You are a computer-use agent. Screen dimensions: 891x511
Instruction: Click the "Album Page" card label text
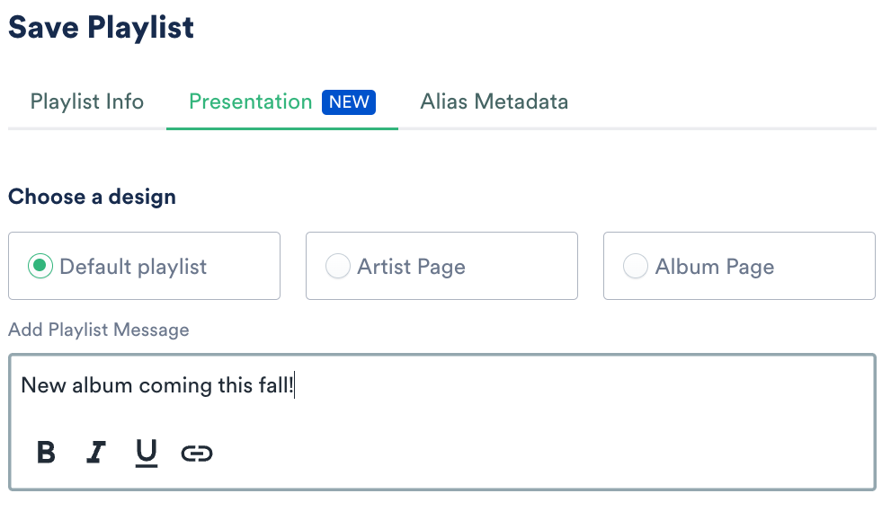tap(714, 267)
